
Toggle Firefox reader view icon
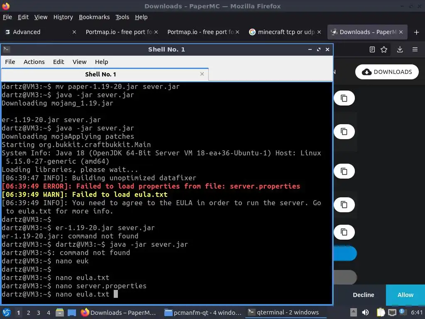(x=372, y=49)
